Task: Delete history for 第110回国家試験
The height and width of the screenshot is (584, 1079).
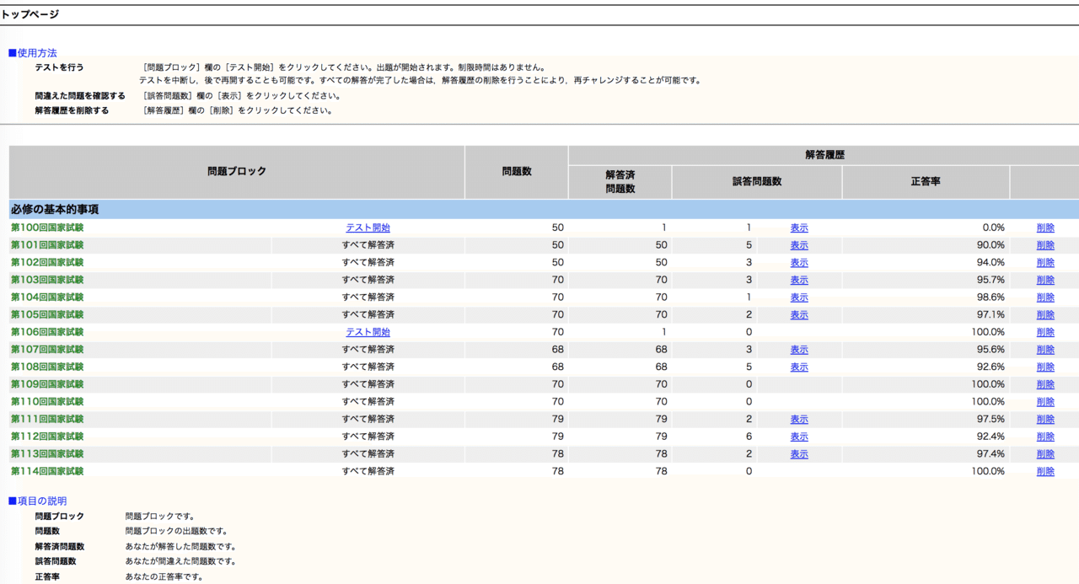Action: (x=1045, y=402)
